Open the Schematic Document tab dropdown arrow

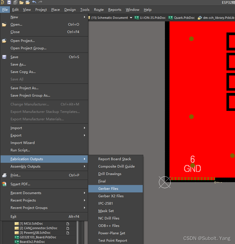(x=131, y=18)
